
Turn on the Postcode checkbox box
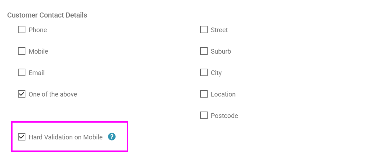click(204, 115)
